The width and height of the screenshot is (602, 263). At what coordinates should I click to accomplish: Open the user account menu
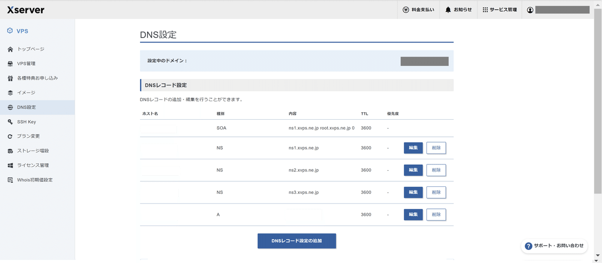coord(557,10)
